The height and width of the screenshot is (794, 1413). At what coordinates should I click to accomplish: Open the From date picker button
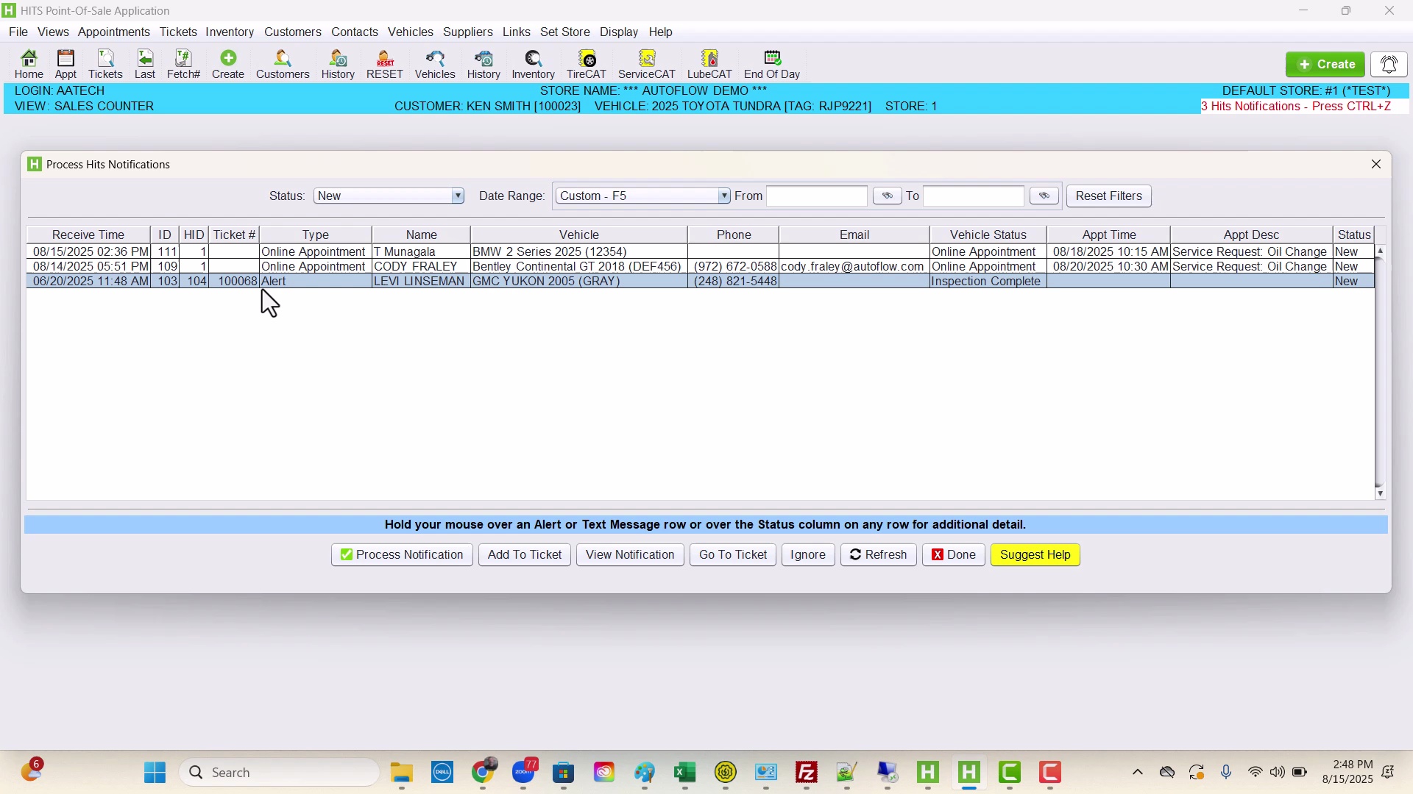(x=887, y=196)
